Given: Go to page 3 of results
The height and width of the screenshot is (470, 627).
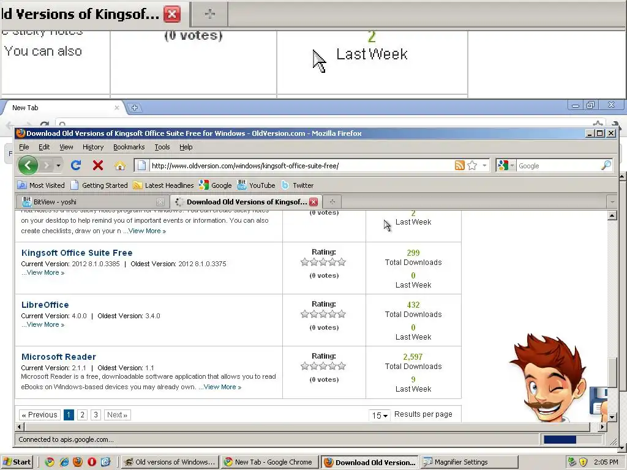Looking at the screenshot, I should [x=96, y=415].
